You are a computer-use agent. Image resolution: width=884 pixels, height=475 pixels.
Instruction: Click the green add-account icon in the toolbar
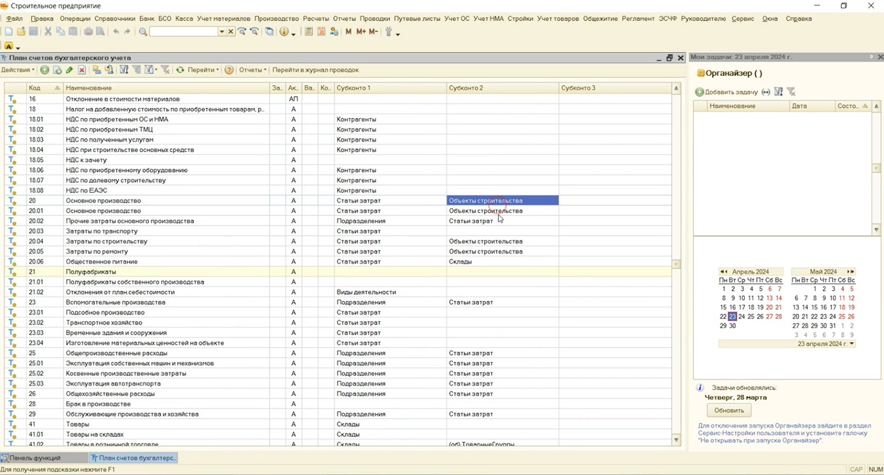(44, 70)
